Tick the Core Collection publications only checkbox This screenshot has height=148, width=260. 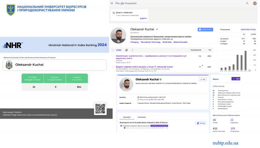click(125, 128)
